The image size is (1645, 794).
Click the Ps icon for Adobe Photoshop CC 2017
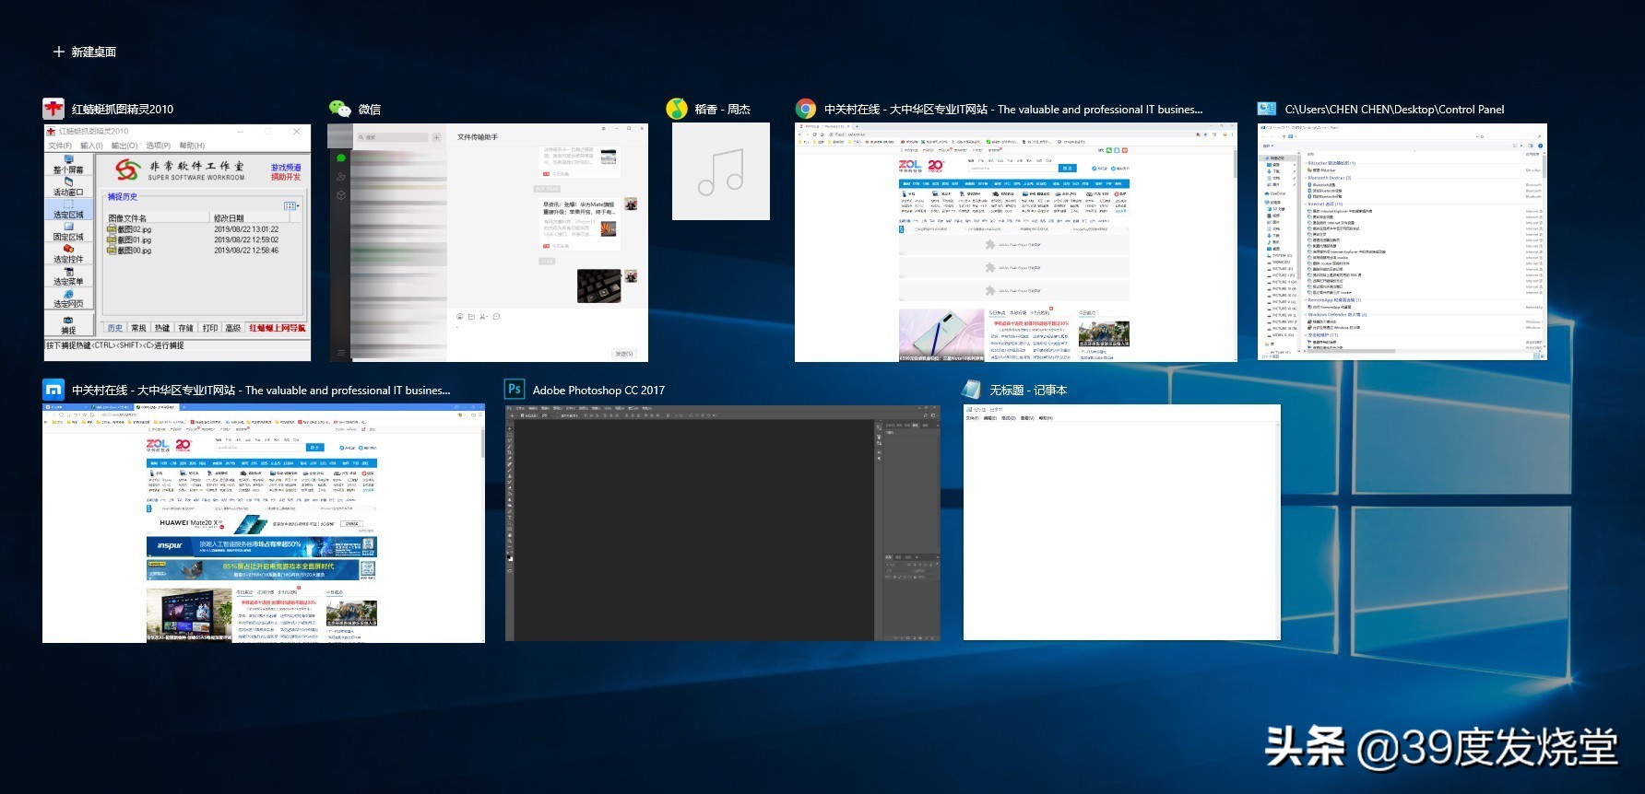click(515, 390)
